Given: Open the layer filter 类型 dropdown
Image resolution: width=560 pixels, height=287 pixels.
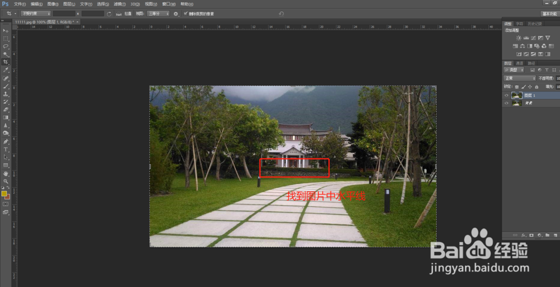Looking at the screenshot, I should point(514,70).
